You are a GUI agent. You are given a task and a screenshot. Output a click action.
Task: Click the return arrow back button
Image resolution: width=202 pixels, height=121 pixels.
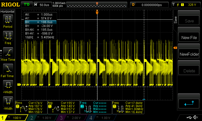point(189,103)
